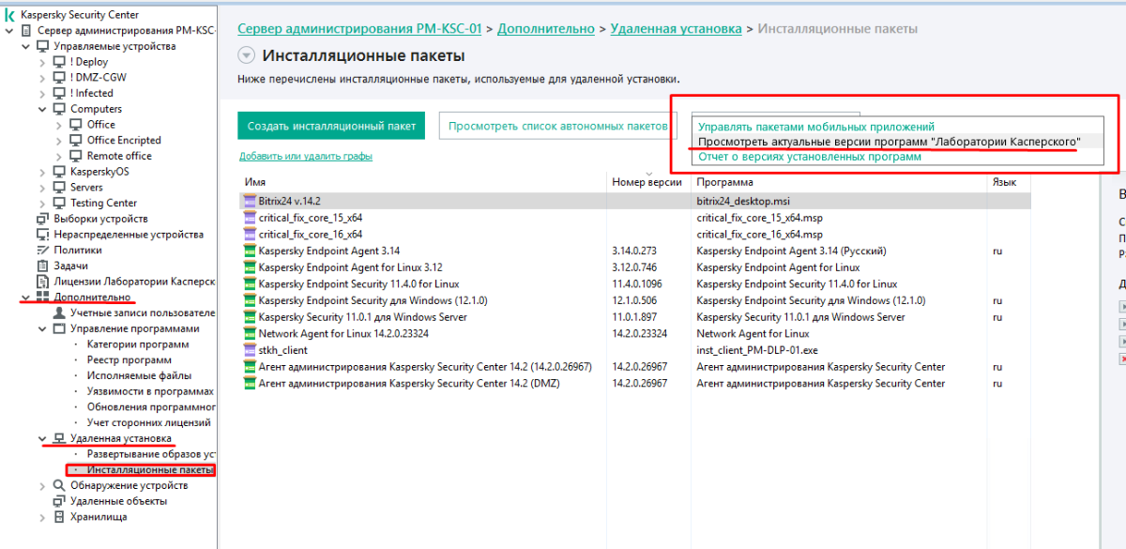Collapse the administration server PM-KSC node

[9, 31]
